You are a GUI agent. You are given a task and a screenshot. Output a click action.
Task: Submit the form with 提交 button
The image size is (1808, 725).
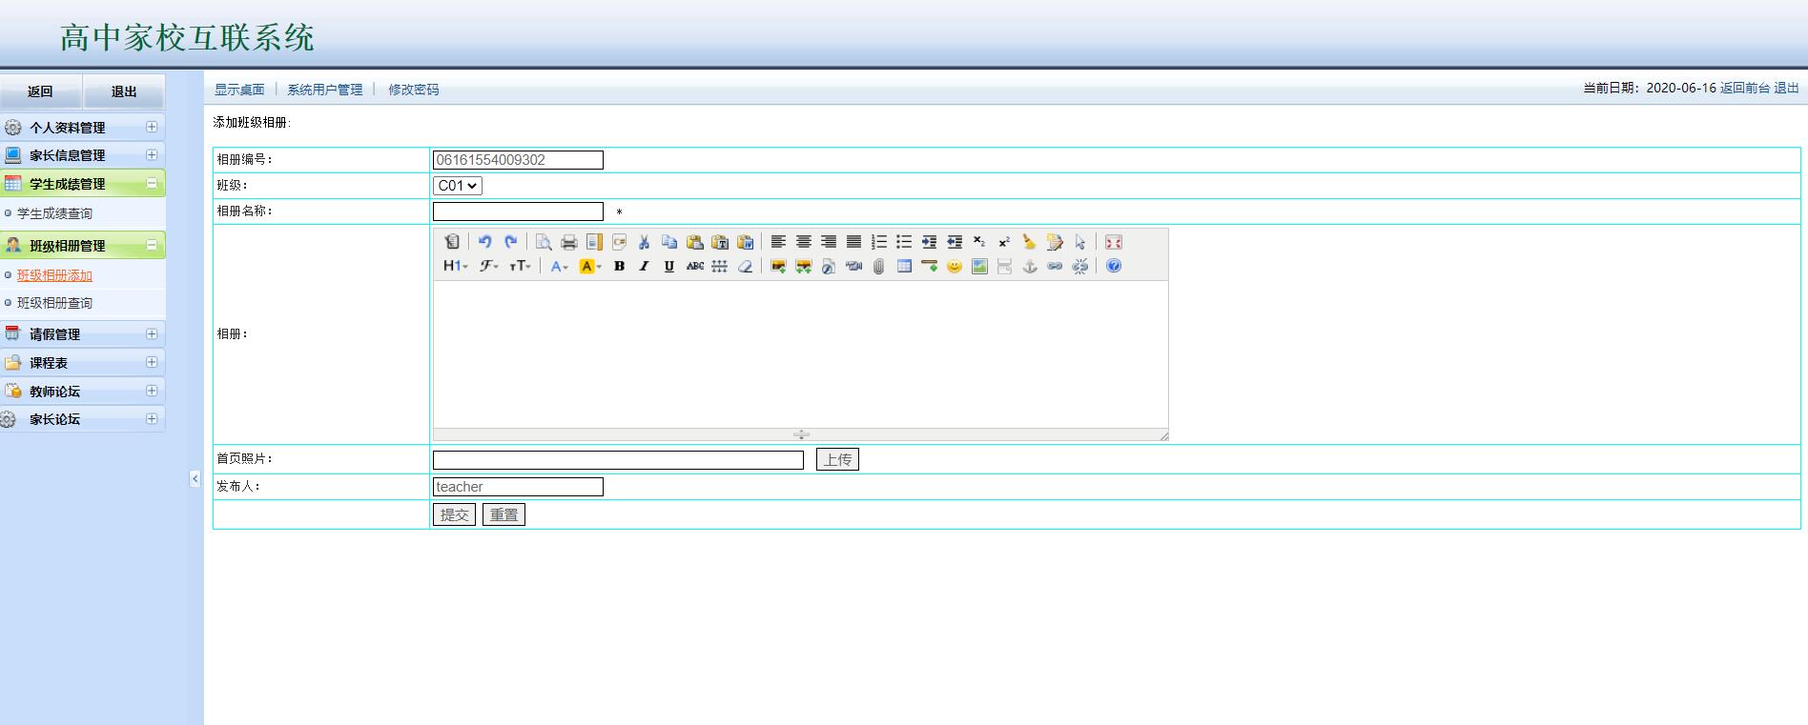pyautogui.click(x=454, y=514)
